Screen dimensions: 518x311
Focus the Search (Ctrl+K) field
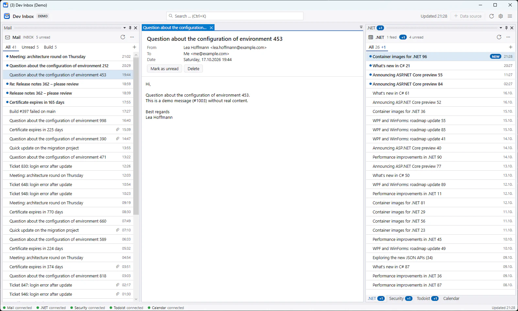point(235,16)
